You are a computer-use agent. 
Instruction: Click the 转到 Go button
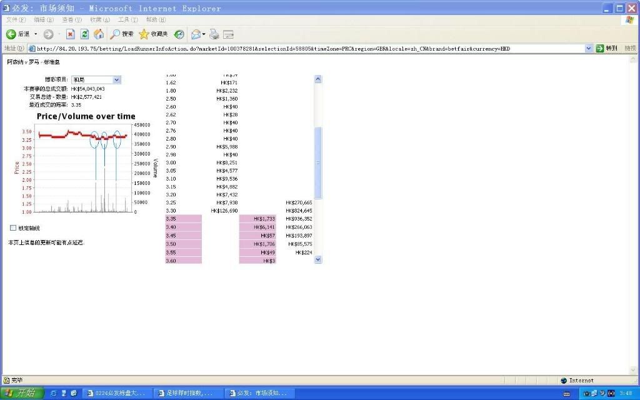(606, 48)
